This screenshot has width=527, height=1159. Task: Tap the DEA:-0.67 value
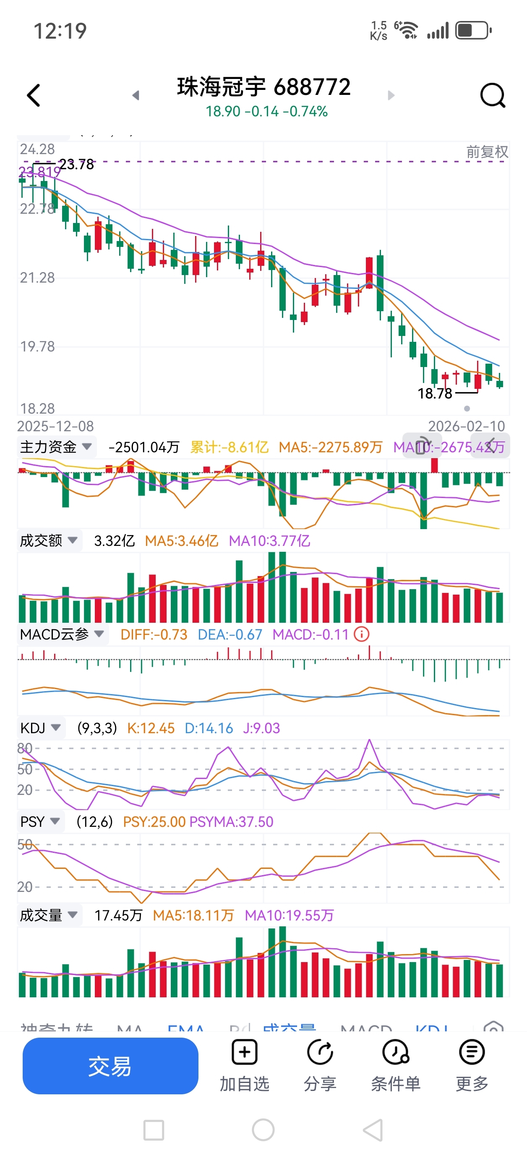click(230, 635)
